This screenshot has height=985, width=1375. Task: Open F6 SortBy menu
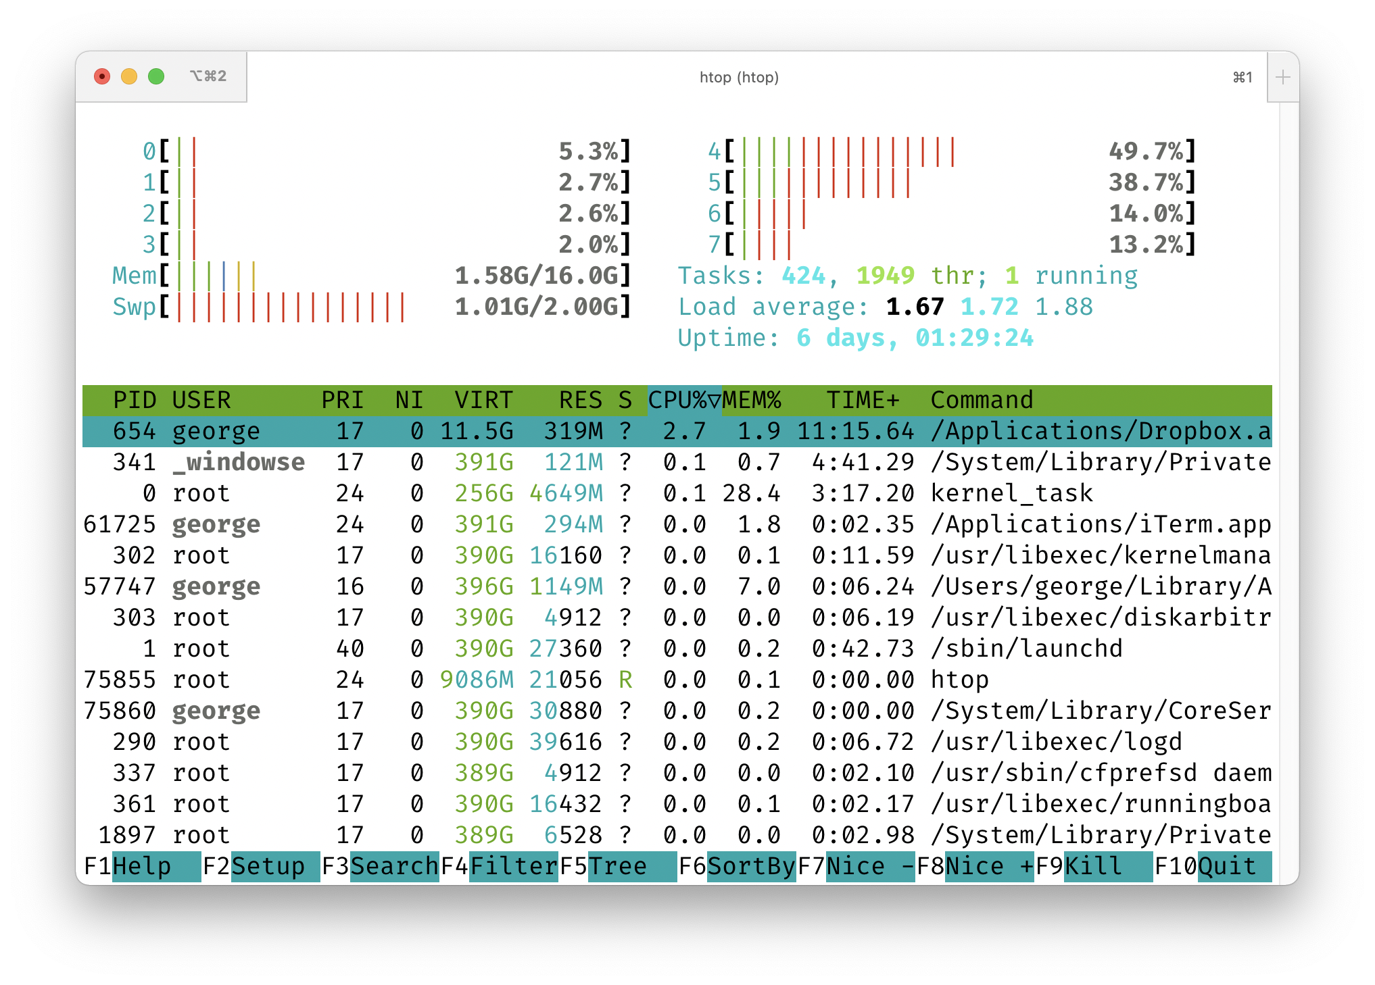pos(750,866)
